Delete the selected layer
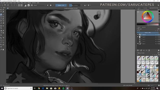The height and width of the screenshot is (90, 160). tap(158, 50)
